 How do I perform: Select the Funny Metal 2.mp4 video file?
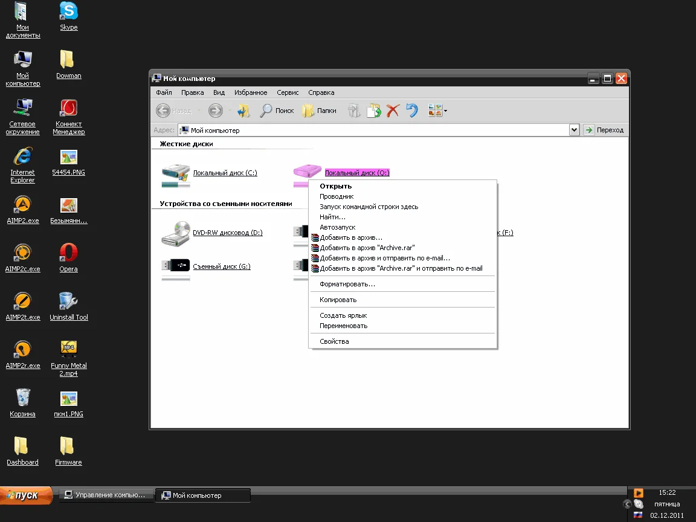pos(68,359)
